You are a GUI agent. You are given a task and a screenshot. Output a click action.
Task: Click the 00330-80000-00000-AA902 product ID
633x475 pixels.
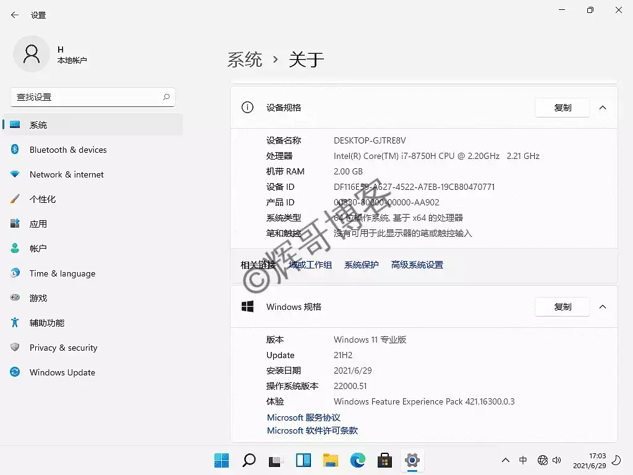(x=386, y=202)
